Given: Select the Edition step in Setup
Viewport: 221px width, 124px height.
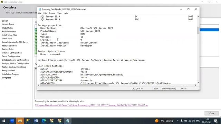Looking at the screenshot, I should [x=5, y=21].
